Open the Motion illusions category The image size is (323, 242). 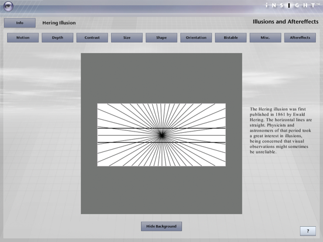point(23,37)
